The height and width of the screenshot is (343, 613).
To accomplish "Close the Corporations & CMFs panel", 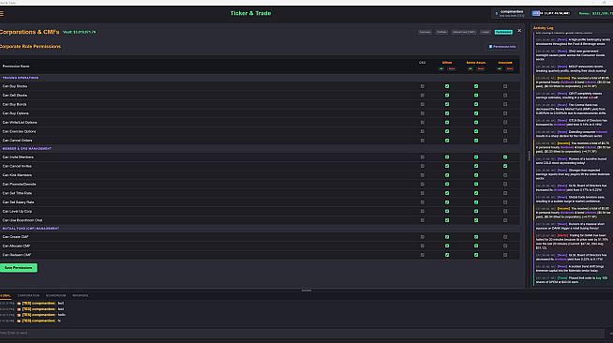I will click(519, 31).
